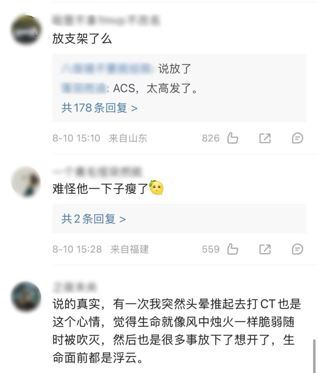Screen dimensions: 318x373
Task: Expand 共2条回复 replies
Action: pyautogui.click(x=94, y=219)
